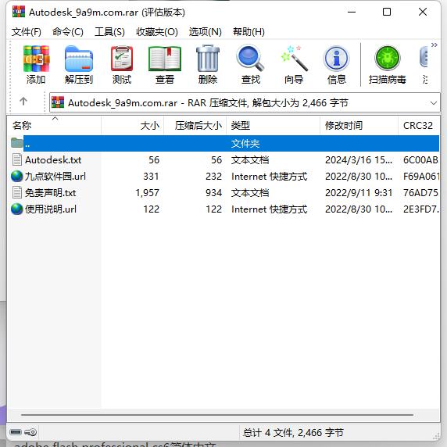Open the 帮助(H) menu

[249, 31]
